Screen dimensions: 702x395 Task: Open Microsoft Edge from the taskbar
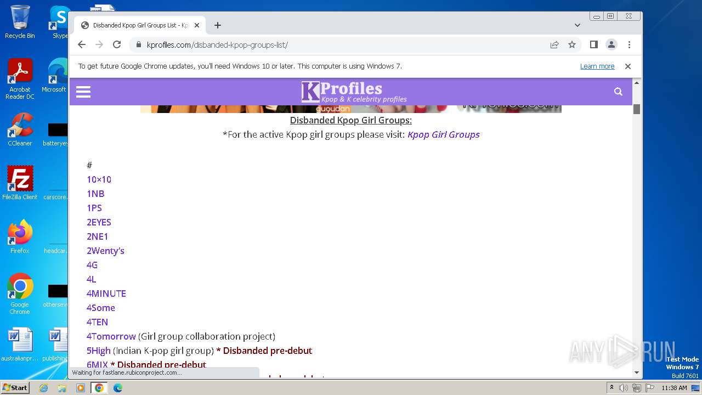117,388
